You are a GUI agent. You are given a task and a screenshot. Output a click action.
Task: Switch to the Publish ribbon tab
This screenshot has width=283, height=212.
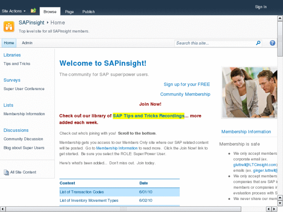click(88, 12)
